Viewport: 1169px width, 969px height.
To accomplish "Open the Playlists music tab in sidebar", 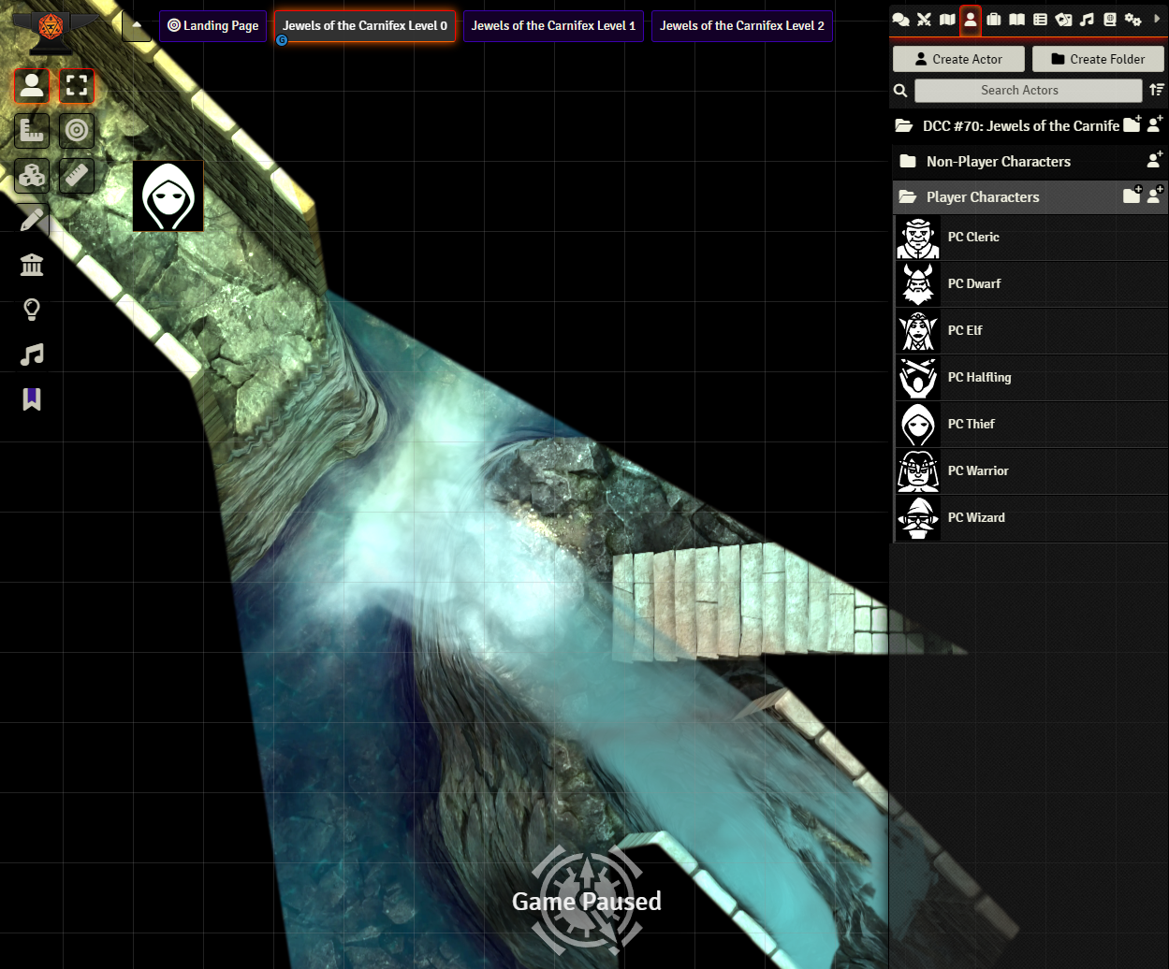I will (1087, 19).
